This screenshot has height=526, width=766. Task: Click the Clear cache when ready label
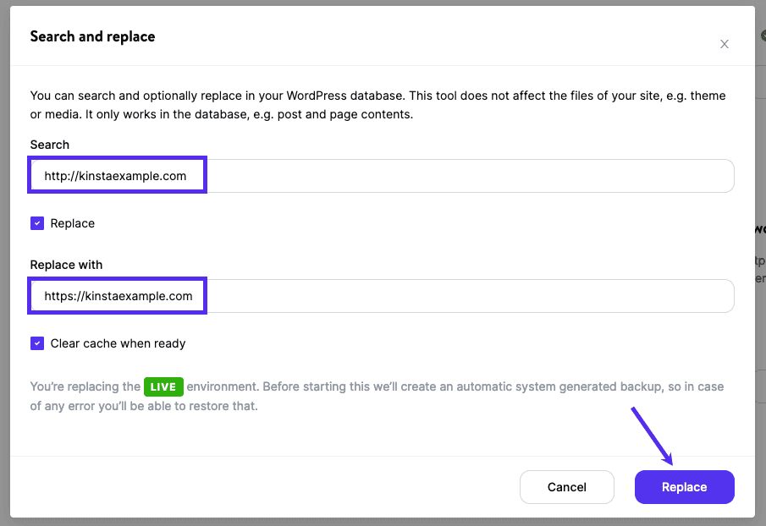(118, 343)
